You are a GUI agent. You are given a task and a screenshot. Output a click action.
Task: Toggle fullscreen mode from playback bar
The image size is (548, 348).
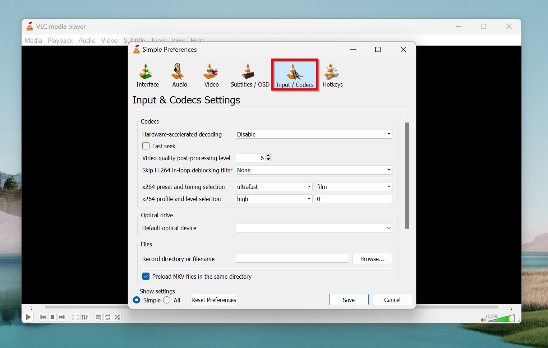point(75,317)
